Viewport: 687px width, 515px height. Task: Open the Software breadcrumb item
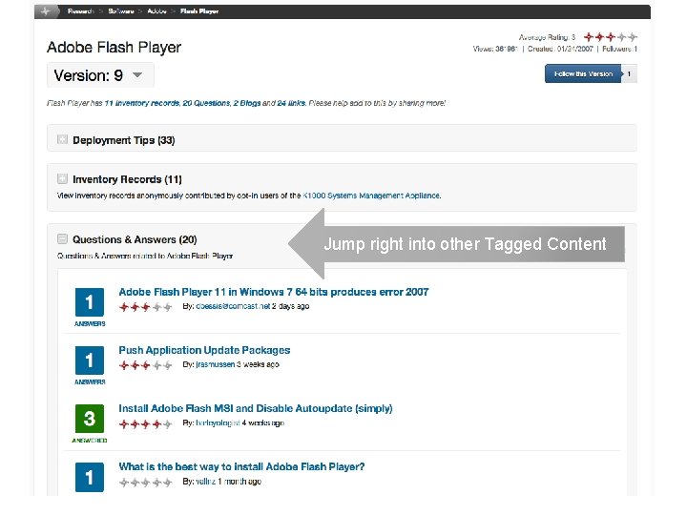[x=121, y=11]
